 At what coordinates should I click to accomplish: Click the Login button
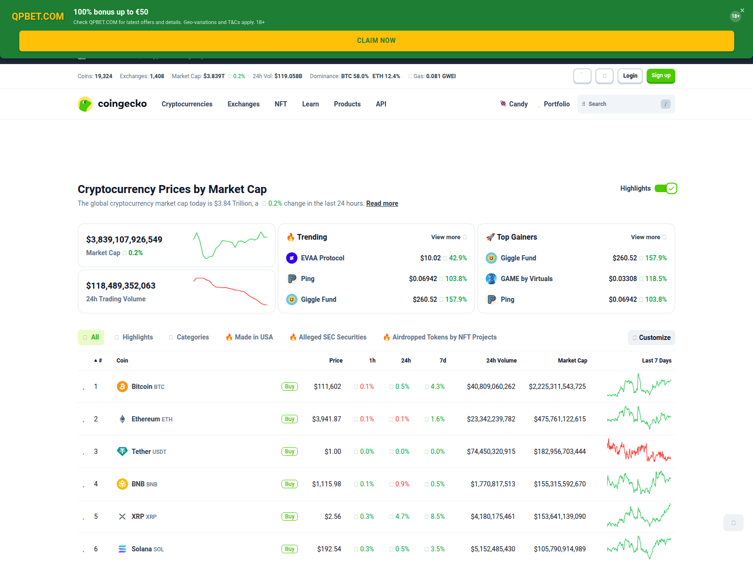pyautogui.click(x=630, y=76)
